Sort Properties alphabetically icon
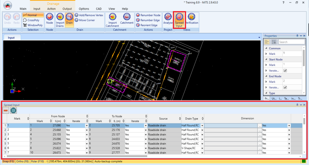 (274, 42)
